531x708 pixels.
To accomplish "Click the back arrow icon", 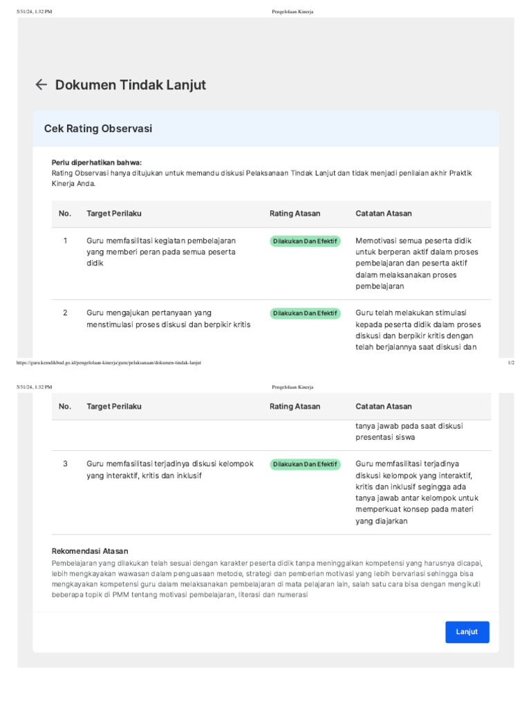I will click(41, 85).
